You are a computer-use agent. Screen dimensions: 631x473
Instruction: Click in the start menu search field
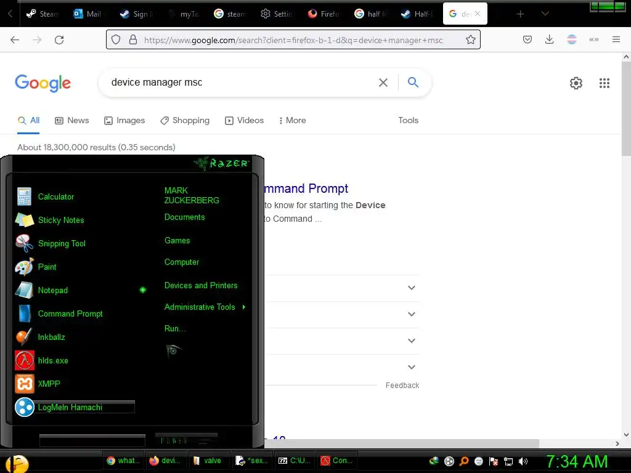tap(92, 440)
